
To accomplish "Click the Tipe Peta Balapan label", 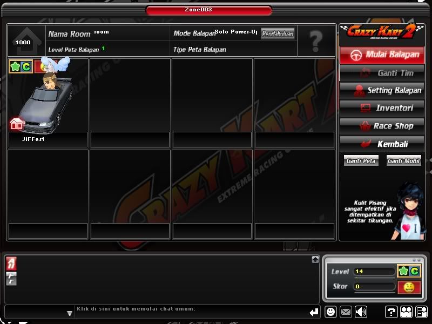I will click(200, 50).
